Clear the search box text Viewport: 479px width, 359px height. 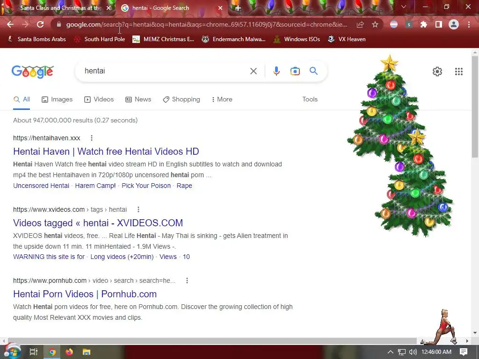click(253, 71)
